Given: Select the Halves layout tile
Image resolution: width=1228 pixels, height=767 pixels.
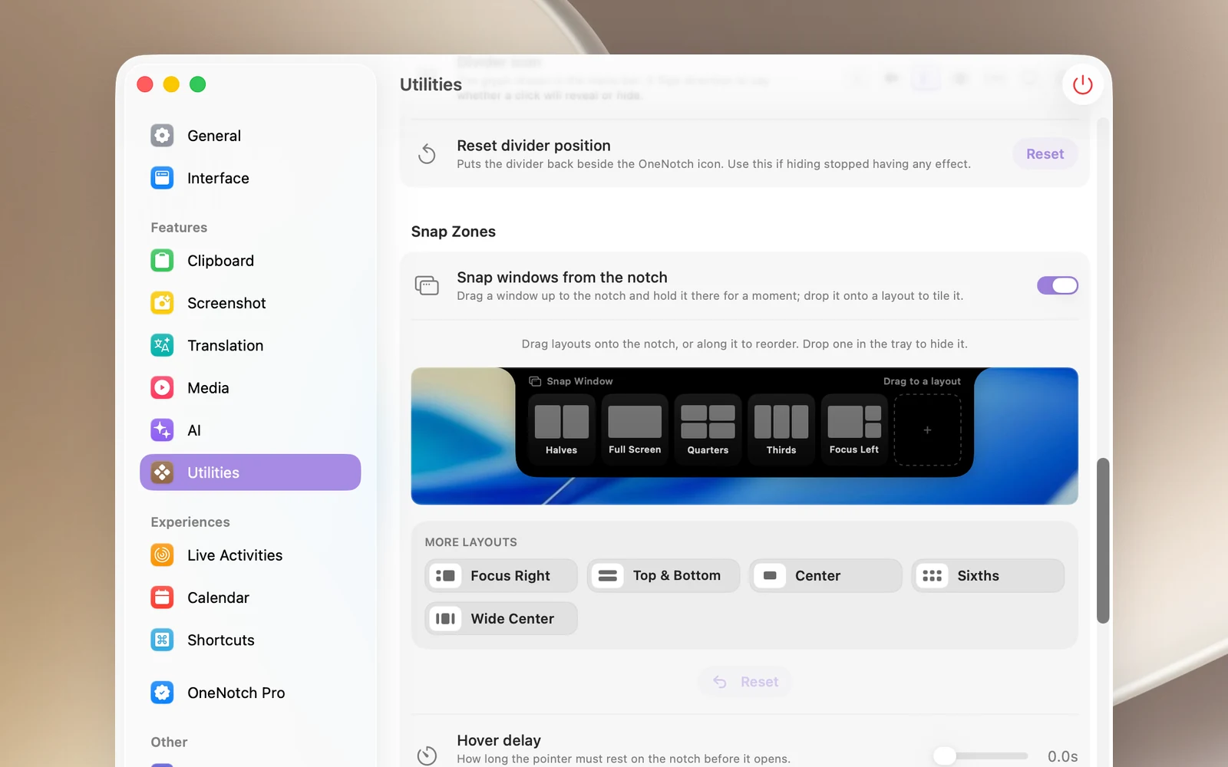Looking at the screenshot, I should 561,430.
